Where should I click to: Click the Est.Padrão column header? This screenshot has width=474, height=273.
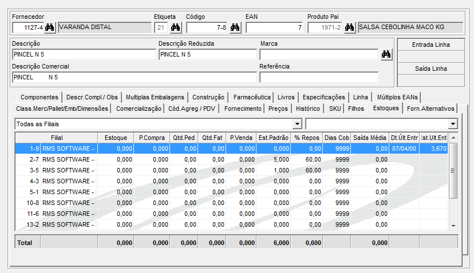(x=274, y=138)
